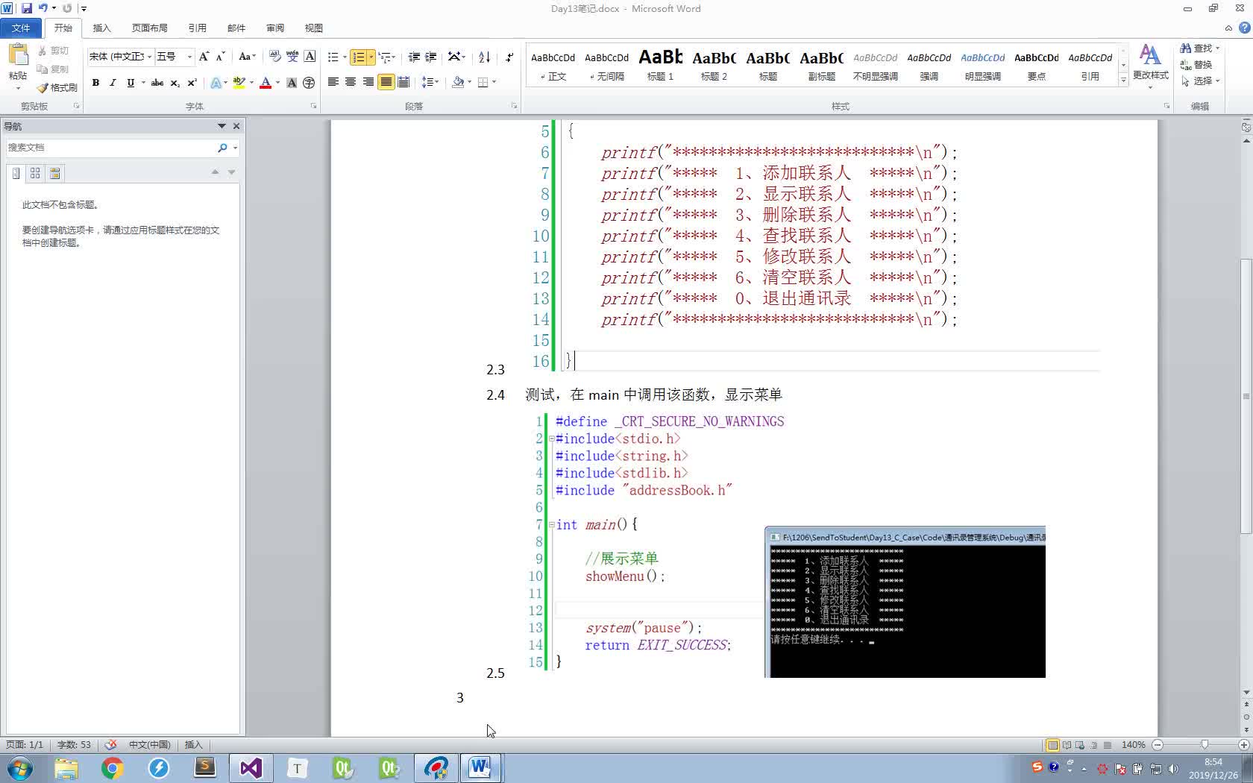1253x783 pixels.
Task: Click the Format Painter (格式刷) button
Action: click(x=57, y=87)
